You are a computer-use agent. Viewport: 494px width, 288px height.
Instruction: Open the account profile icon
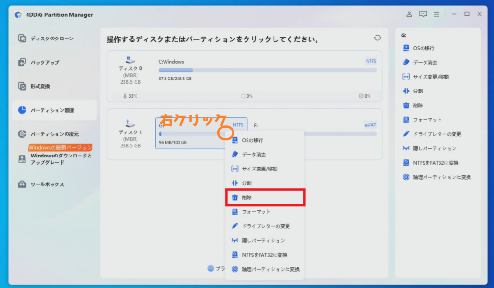click(409, 14)
